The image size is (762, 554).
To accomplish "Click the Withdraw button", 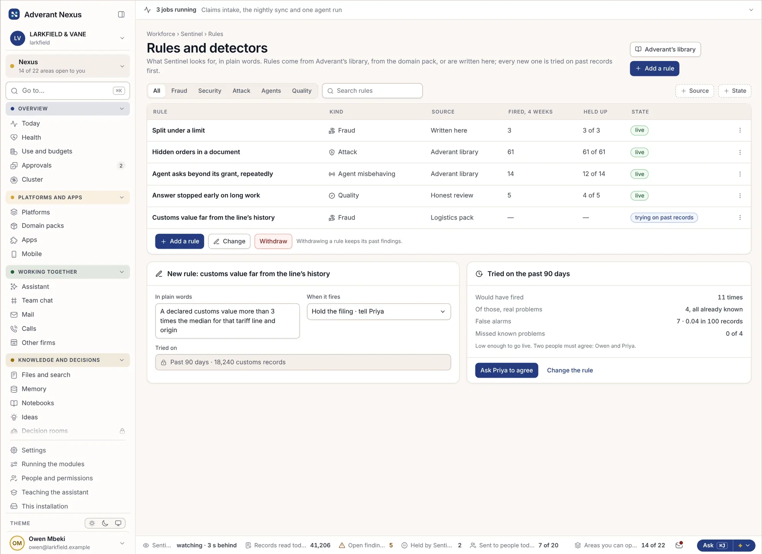I will click(273, 241).
